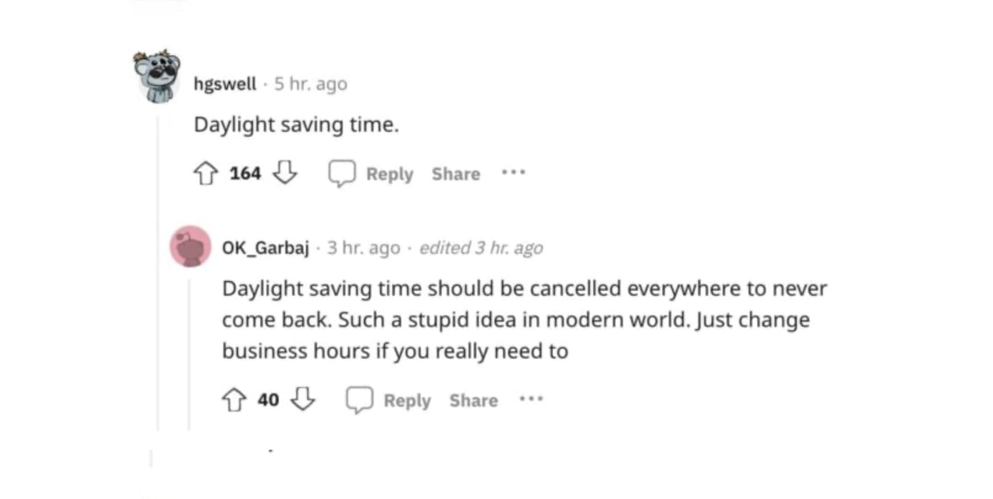Open hgswell's koala avatar profile picture
This screenshot has width=993, height=499.
coord(157,76)
